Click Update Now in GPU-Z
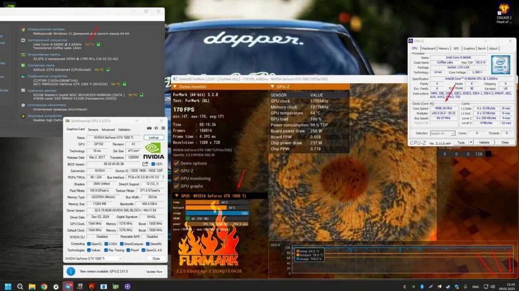Screen dimensions: 519x291 tap(154, 271)
